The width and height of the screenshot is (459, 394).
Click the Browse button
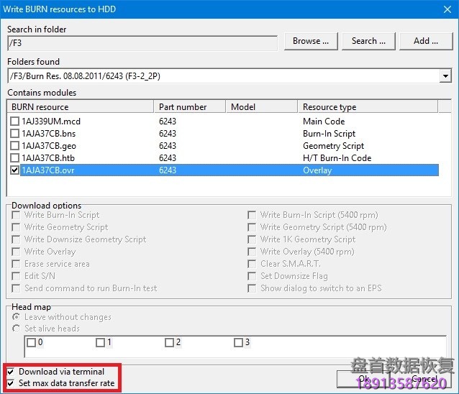[311, 41]
